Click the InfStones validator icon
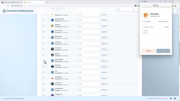This screenshot has height=101, width=180. (x=52, y=43)
